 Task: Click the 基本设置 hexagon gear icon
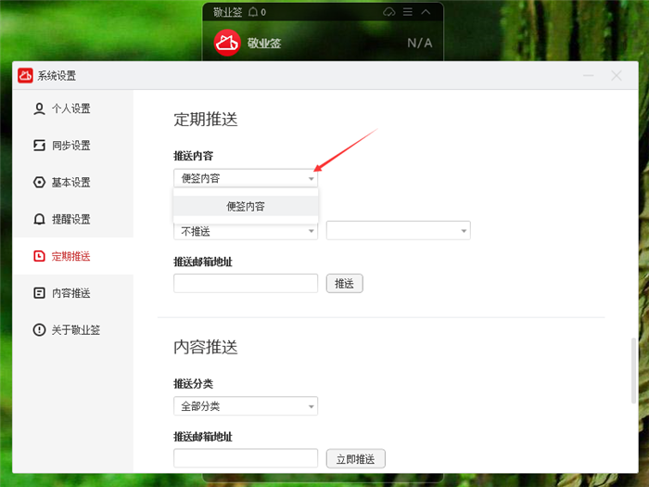point(39,182)
